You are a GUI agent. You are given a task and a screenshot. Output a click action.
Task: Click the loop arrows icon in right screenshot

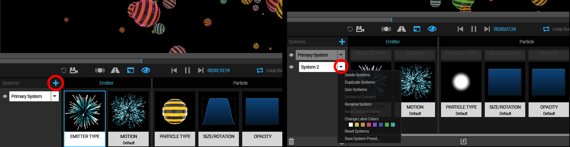[x=546, y=29]
